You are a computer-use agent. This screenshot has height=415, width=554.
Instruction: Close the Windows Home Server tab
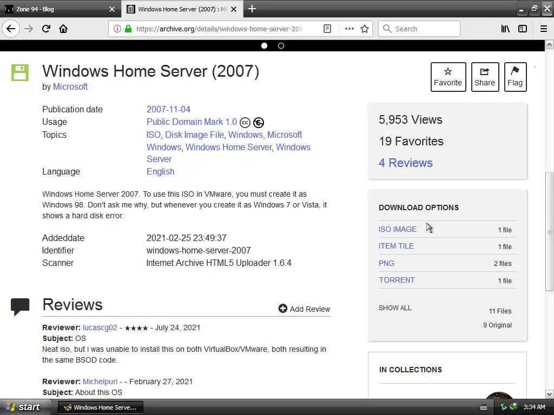(234, 9)
